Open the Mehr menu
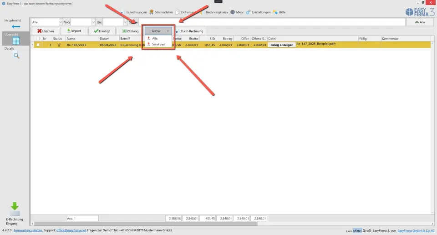 (x=240, y=12)
